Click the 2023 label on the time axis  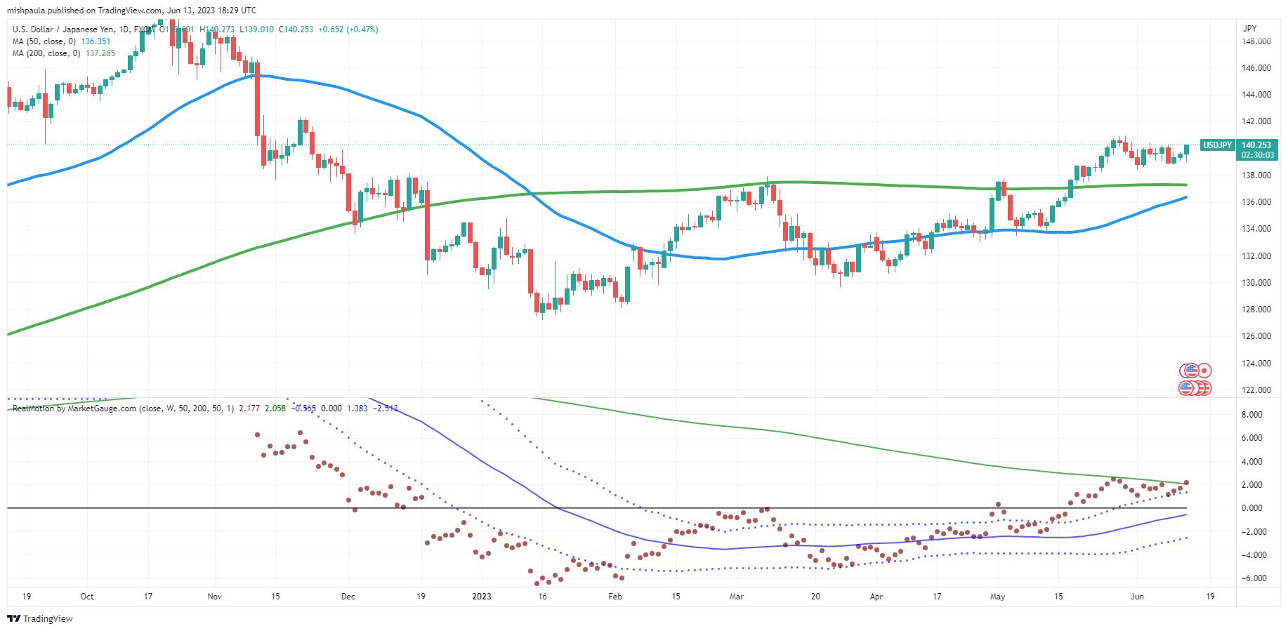click(482, 597)
